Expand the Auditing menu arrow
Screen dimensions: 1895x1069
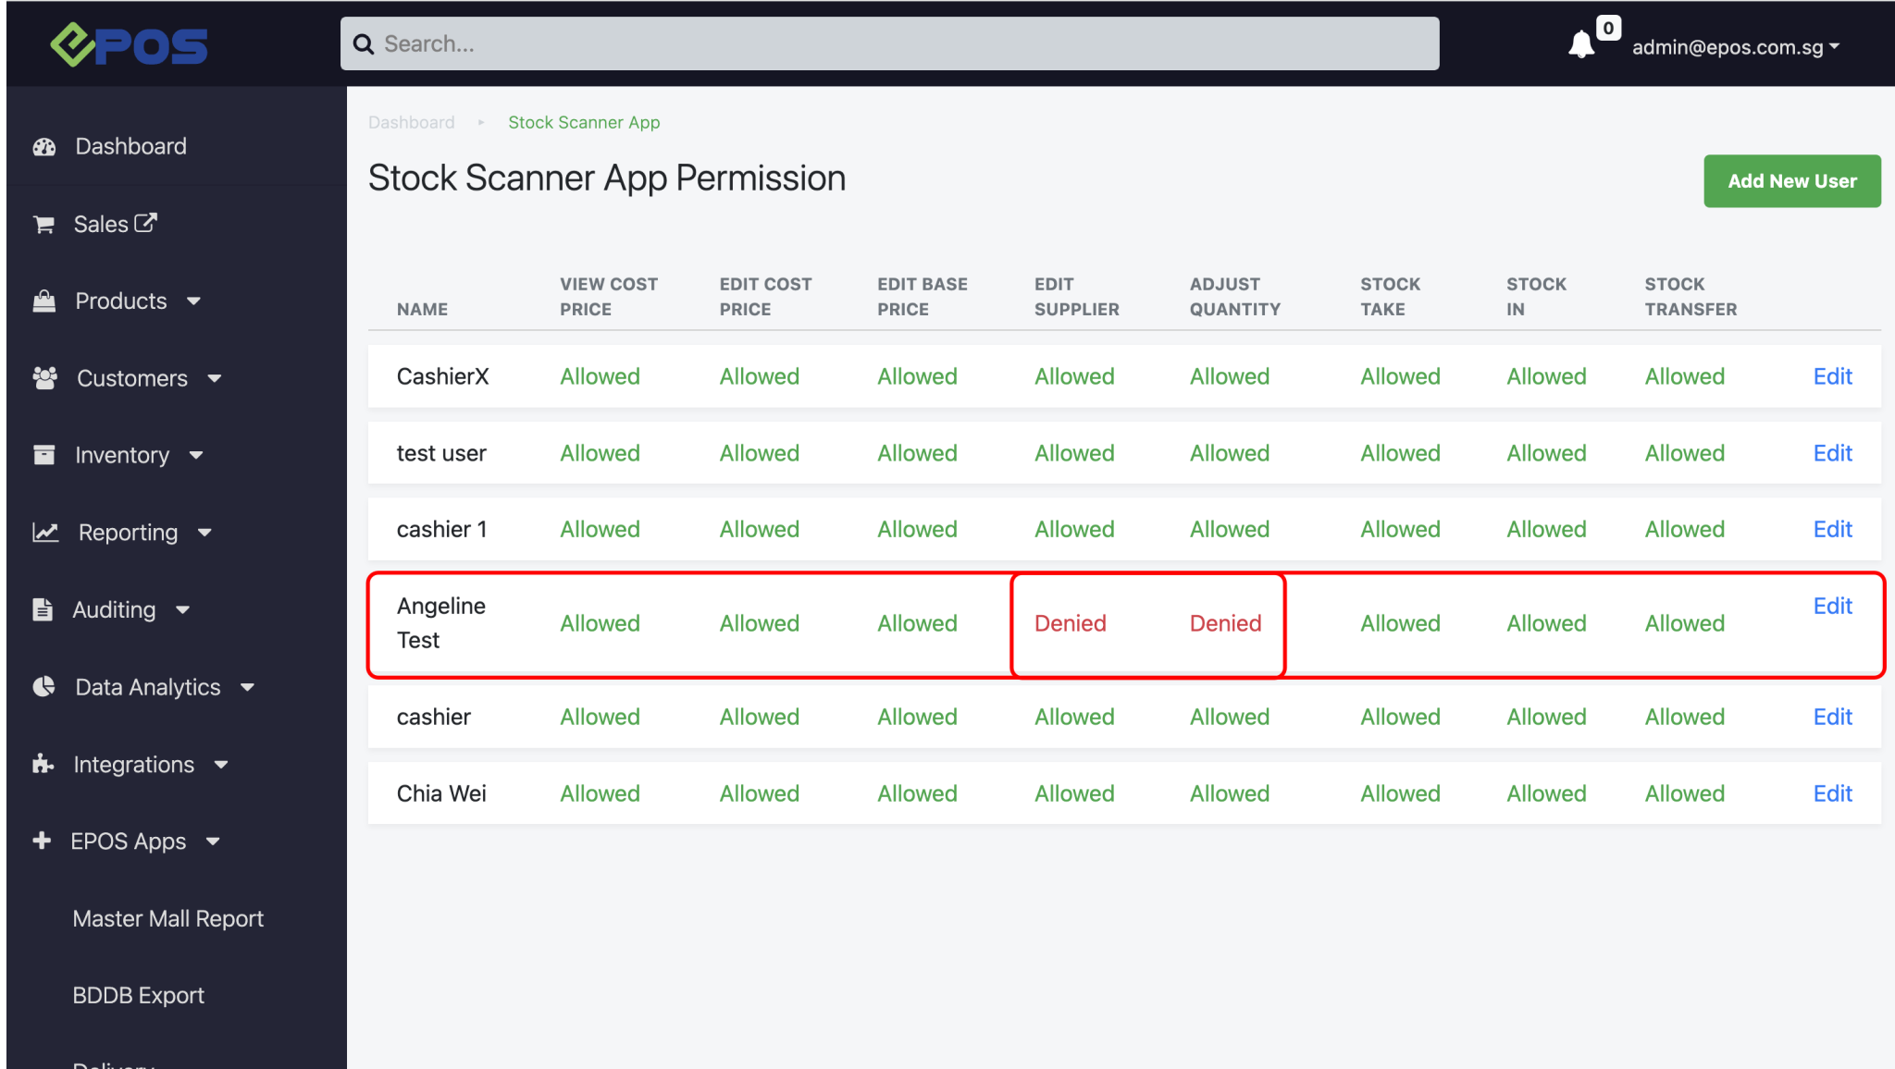point(182,609)
